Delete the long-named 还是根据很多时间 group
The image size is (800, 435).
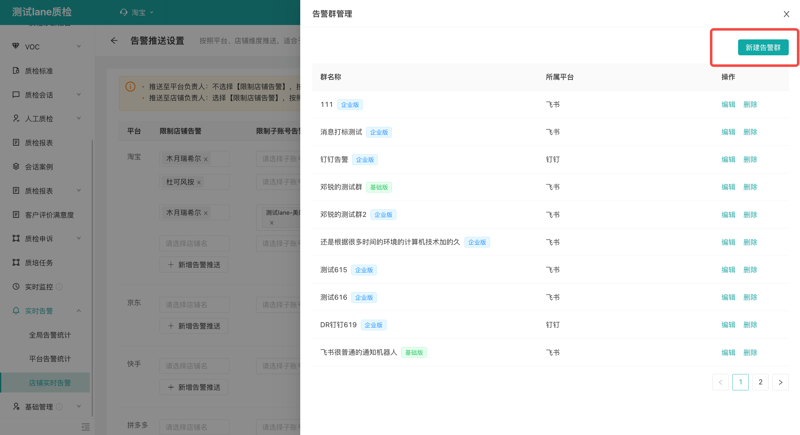(750, 242)
